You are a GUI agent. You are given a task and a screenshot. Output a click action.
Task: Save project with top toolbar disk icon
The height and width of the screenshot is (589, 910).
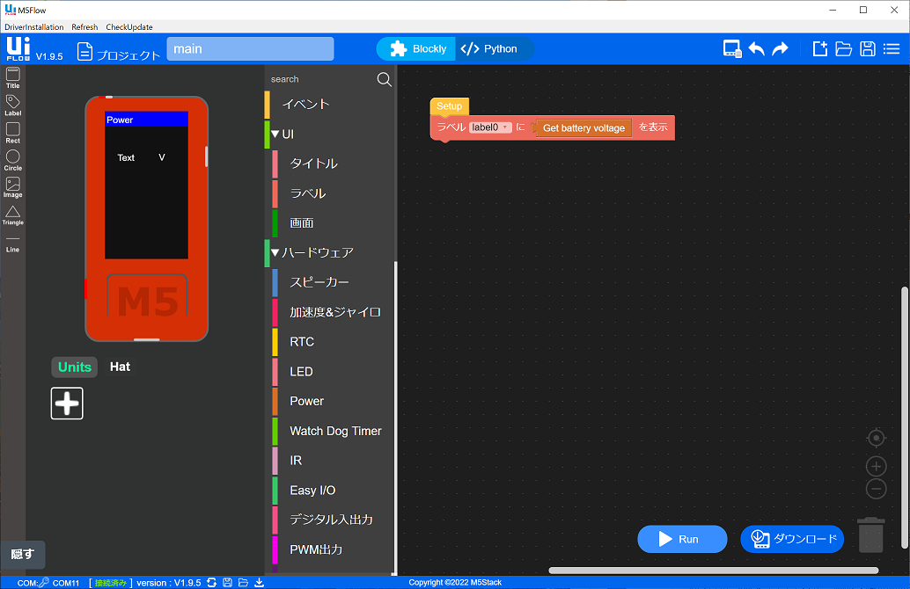click(x=868, y=49)
